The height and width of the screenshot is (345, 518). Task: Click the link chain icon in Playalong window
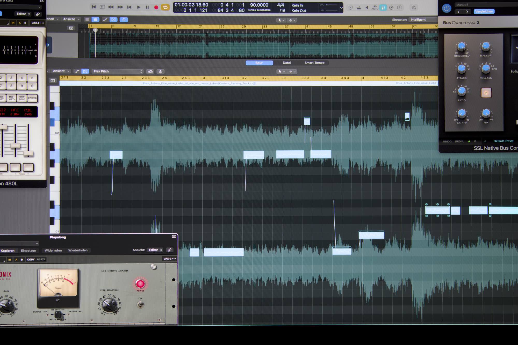pyautogui.click(x=169, y=250)
